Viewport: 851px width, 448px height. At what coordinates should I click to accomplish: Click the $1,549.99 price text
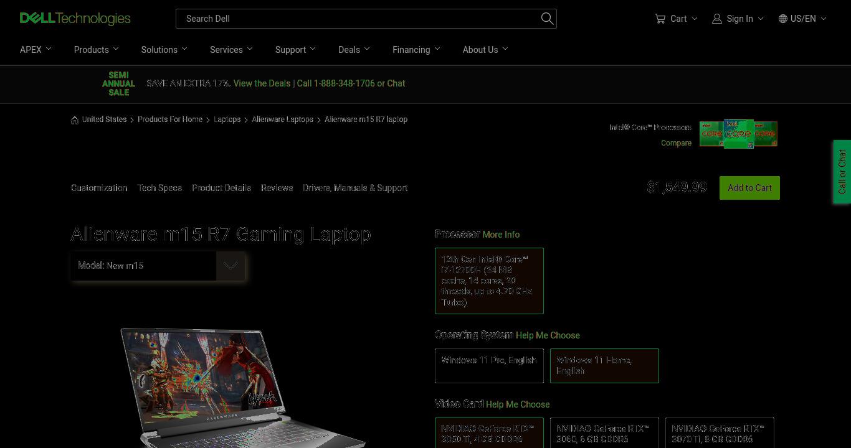tap(677, 187)
